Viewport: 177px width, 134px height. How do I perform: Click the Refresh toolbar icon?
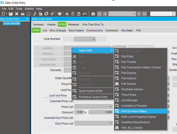point(46,14)
